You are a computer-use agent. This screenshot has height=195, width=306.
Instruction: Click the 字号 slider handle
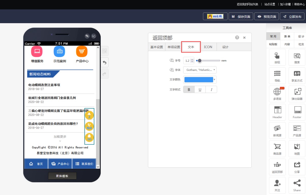pyautogui.click(x=200, y=61)
